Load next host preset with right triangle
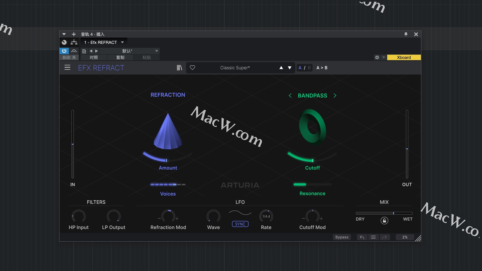The width and height of the screenshot is (482, 271). [x=97, y=51]
